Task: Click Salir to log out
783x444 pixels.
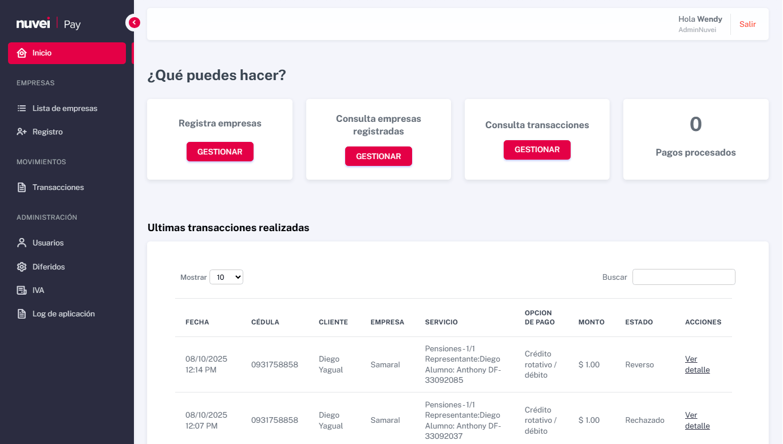Action: pyautogui.click(x=748, y=24)
